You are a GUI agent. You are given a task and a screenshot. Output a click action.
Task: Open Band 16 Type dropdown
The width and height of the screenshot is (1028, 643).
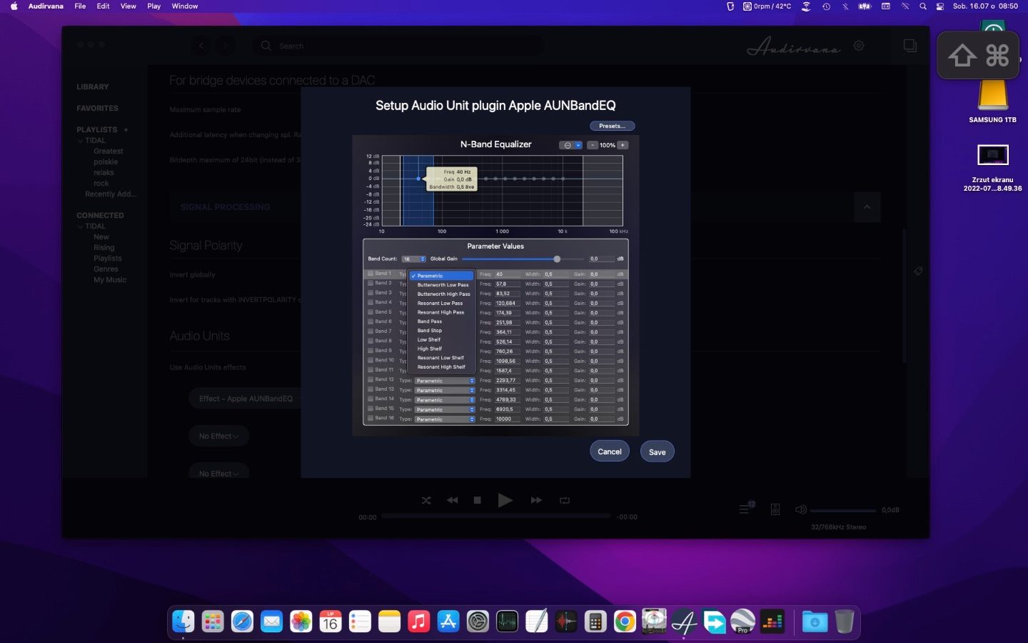click(x=445, y=419)
